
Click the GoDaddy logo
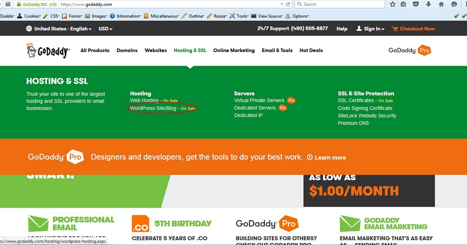click(48, 51)
